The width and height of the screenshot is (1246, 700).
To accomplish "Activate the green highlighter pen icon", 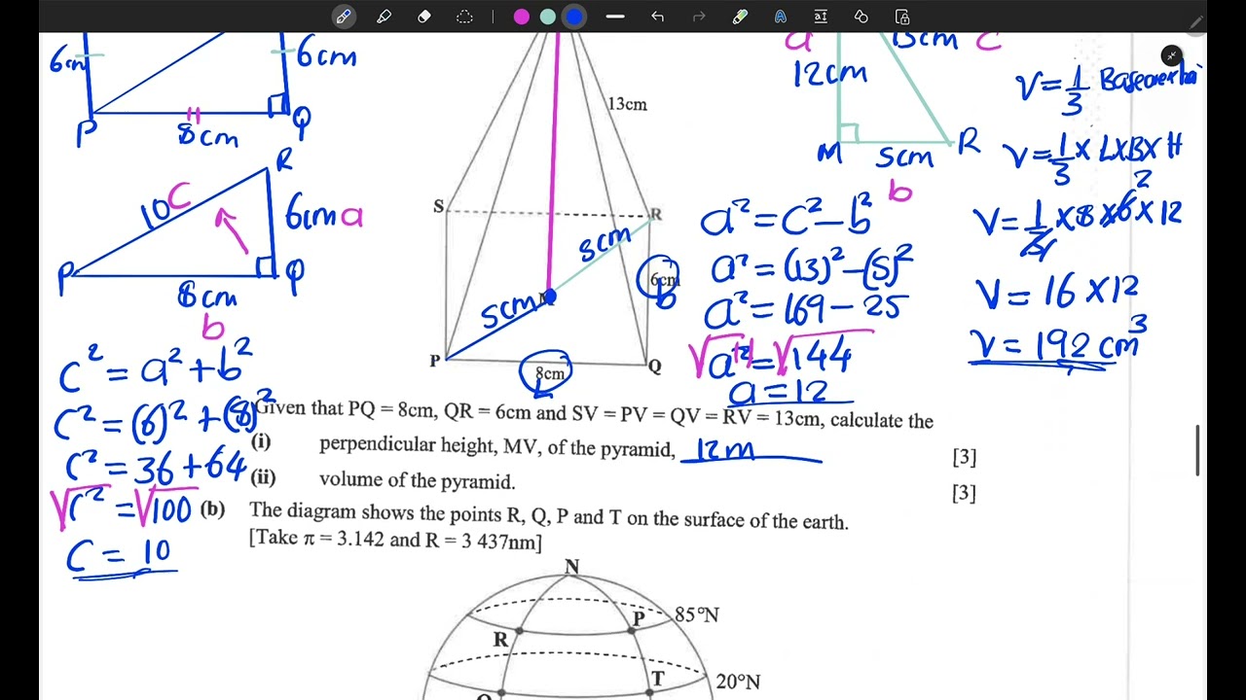I will [x=740, y=17].
